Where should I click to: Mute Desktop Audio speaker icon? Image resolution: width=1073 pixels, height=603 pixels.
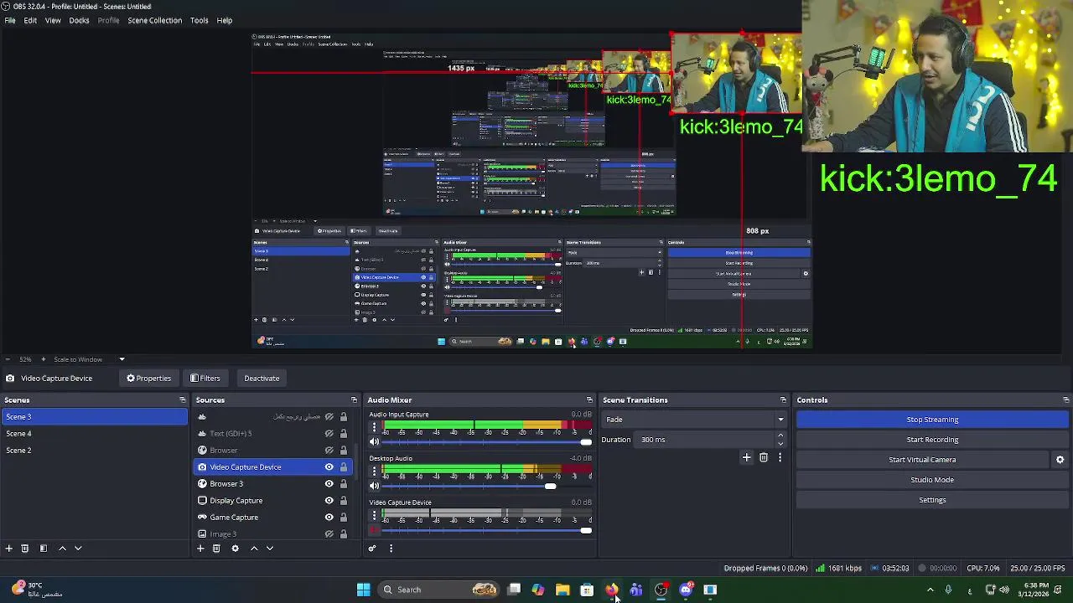coord(375,486)
